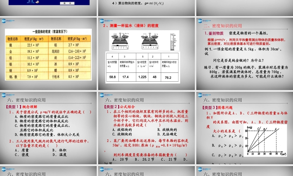293x176 pixels.
Task: Choose answer C. 21节 for train question
Action: coord(169,159)
